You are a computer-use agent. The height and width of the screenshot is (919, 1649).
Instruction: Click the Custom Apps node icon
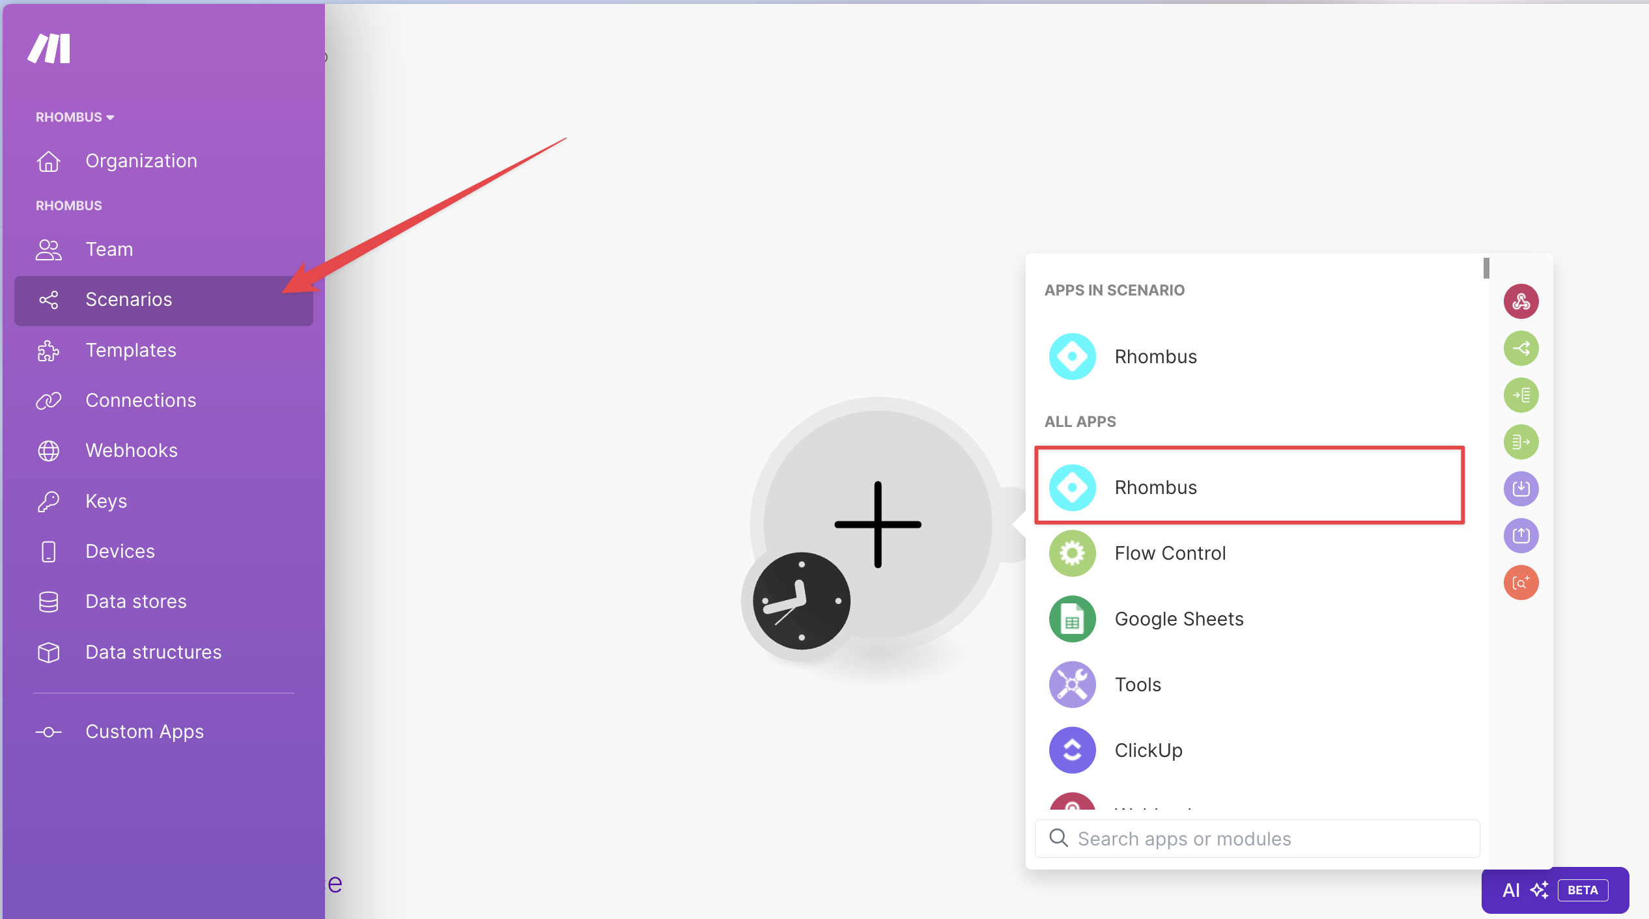pos(48,732)
